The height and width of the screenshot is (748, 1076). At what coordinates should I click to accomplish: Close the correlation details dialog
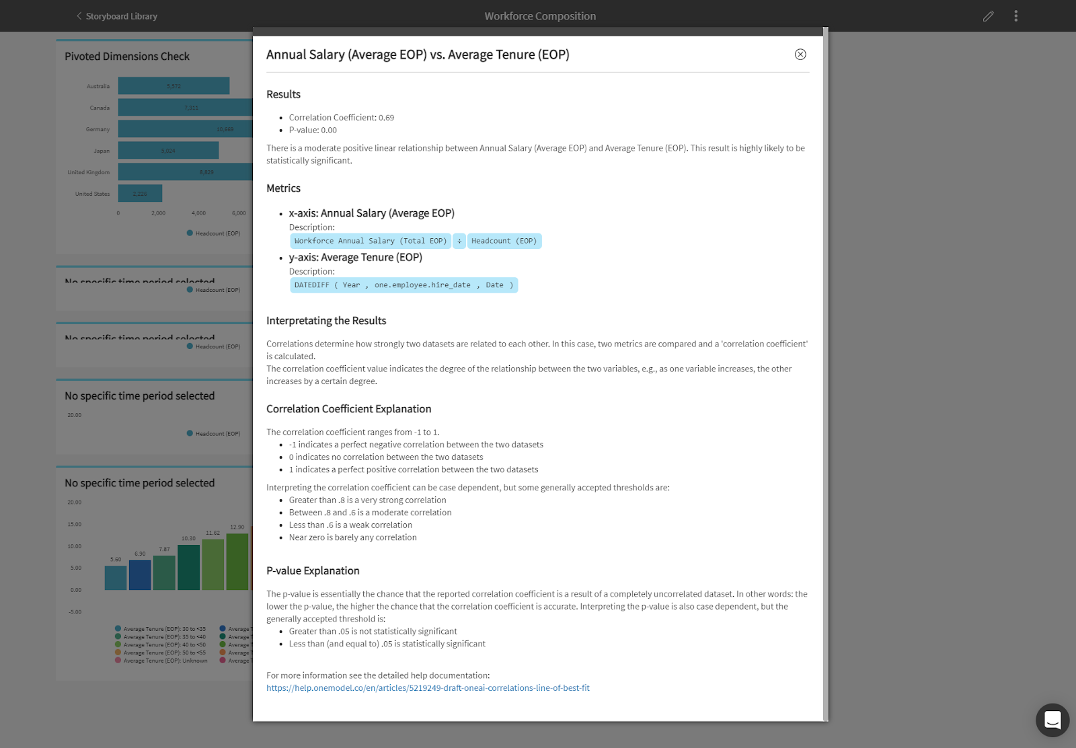[800, 54]
